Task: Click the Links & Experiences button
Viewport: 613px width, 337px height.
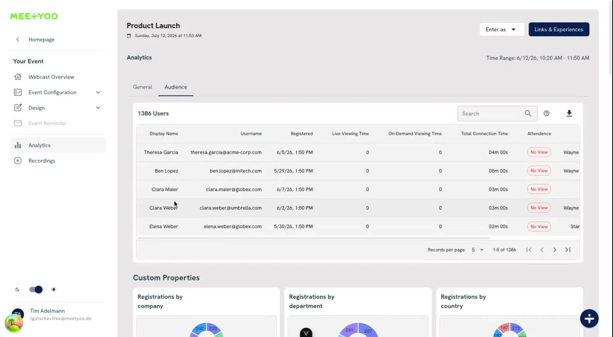Action: [x=559, y=29]
